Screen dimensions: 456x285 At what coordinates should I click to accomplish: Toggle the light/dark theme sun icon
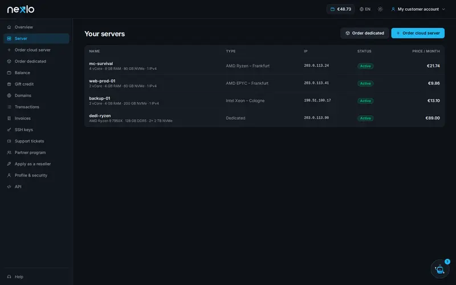380,9
